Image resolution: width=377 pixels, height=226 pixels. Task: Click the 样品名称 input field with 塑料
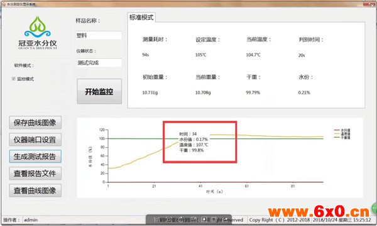[99, 36]
